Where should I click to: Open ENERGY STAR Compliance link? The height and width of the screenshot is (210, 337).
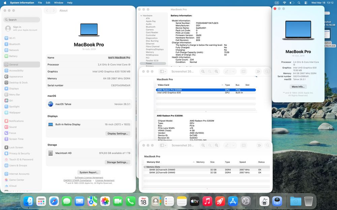(78, 180)
